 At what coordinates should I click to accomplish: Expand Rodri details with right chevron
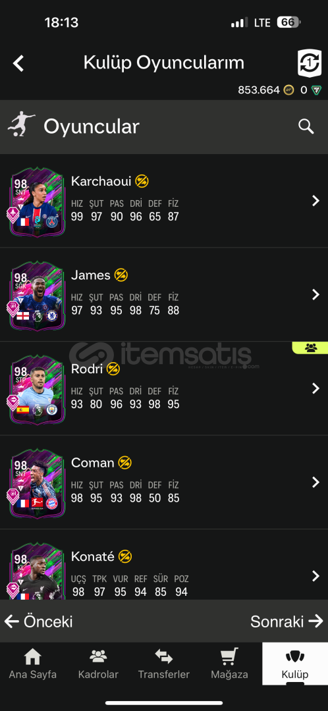tap(315, 388)
